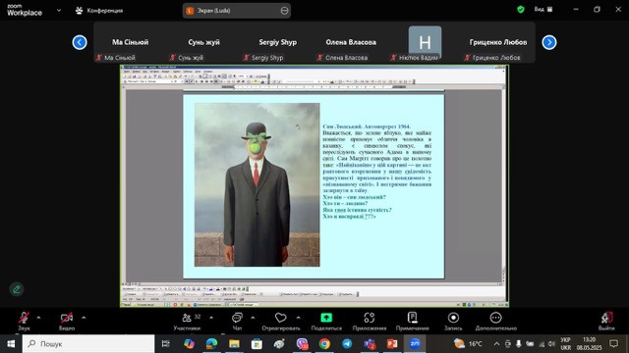Open the Участники participants panel
This screenshot has width=629, height=353.
tap(187, 321)
